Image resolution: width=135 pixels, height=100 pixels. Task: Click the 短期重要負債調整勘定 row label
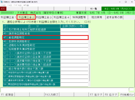(22, 49)
